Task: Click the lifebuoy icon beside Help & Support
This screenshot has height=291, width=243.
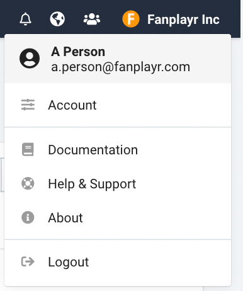Action: point(28,183)
